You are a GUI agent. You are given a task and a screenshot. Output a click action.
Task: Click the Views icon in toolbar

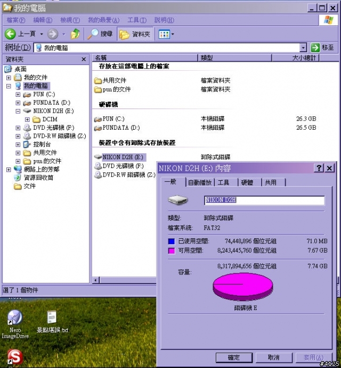[164, 34]
